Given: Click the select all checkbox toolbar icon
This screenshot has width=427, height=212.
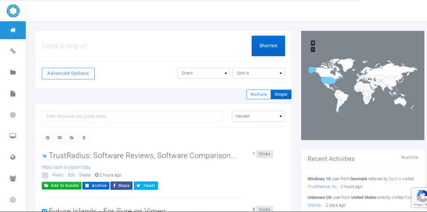Looking at the screenshot, I should 48,138.
